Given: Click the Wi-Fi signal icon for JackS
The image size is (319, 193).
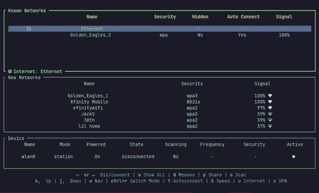Looking at the screenshot, I should (x=270, y=114).
